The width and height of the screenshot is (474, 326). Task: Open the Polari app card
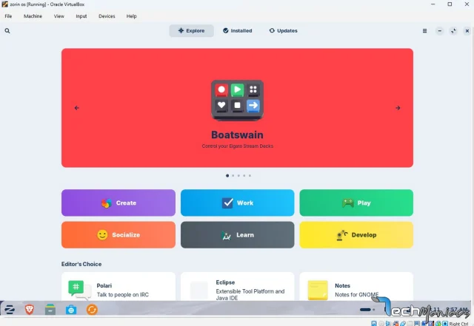pos(118,287)
